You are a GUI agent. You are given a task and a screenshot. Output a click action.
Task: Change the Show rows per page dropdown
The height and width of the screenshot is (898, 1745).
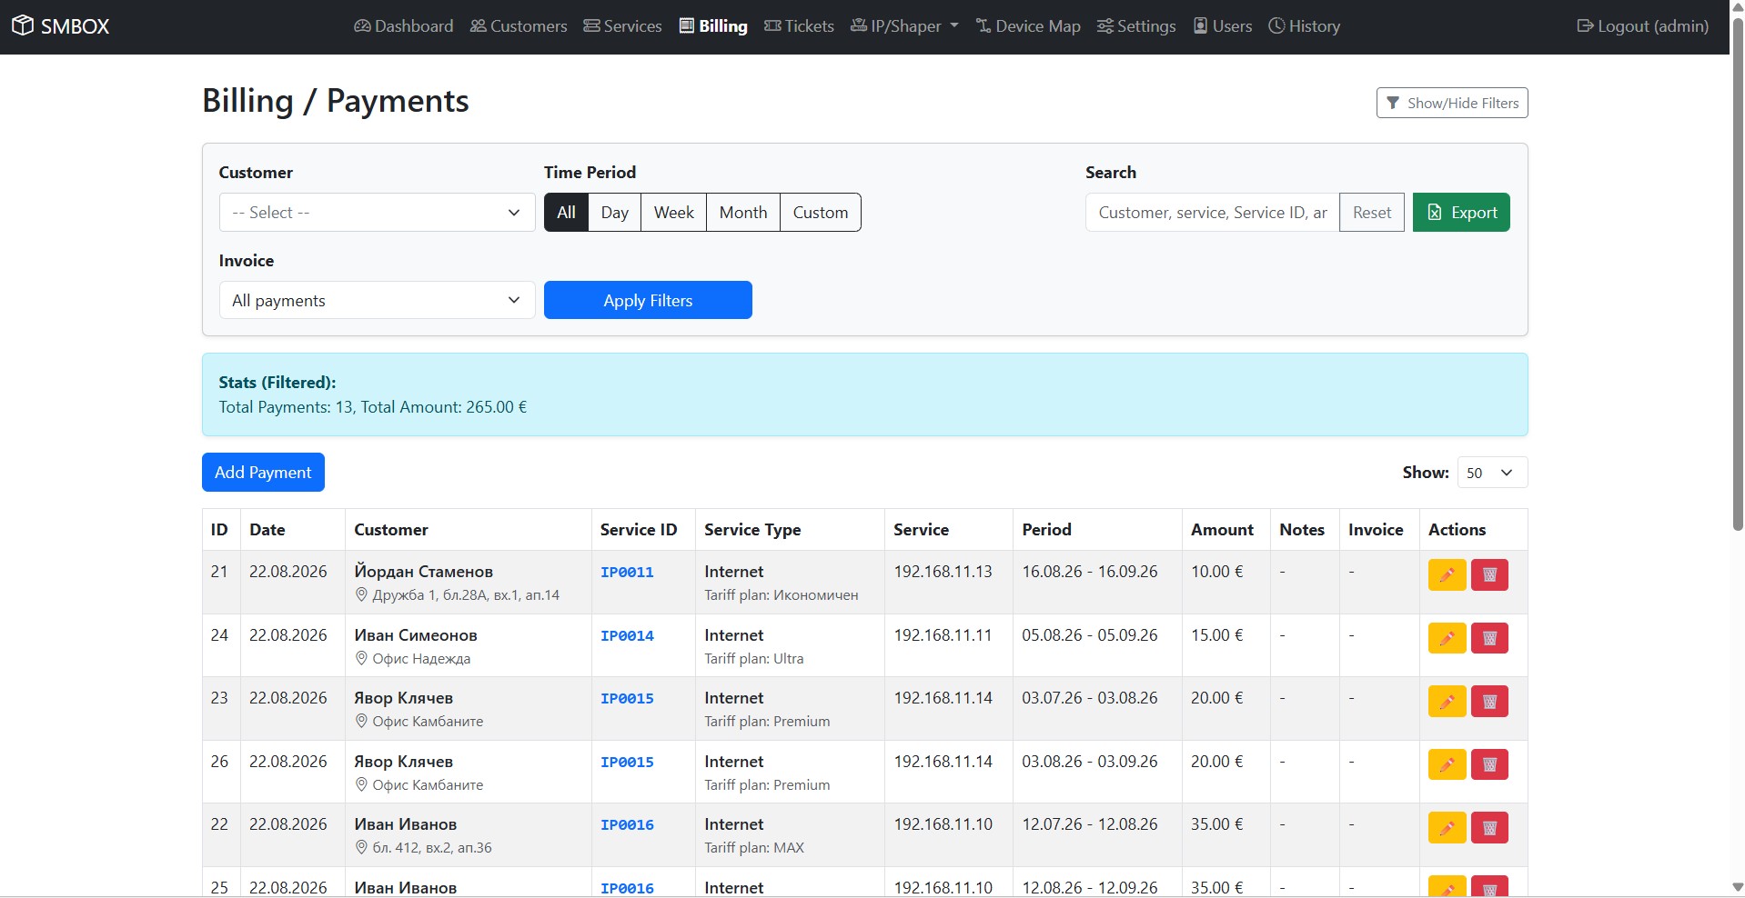pyautogui.click(x=1492, y=473)
